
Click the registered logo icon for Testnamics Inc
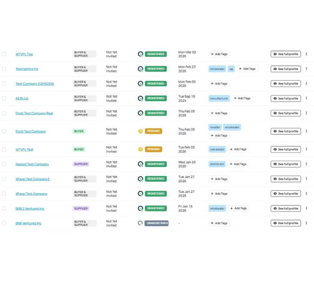click(x=140, y=69)
